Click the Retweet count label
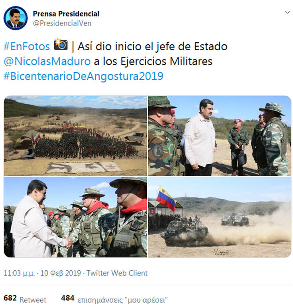This screenshot has height=307, width=293. [x=33, y=300]
